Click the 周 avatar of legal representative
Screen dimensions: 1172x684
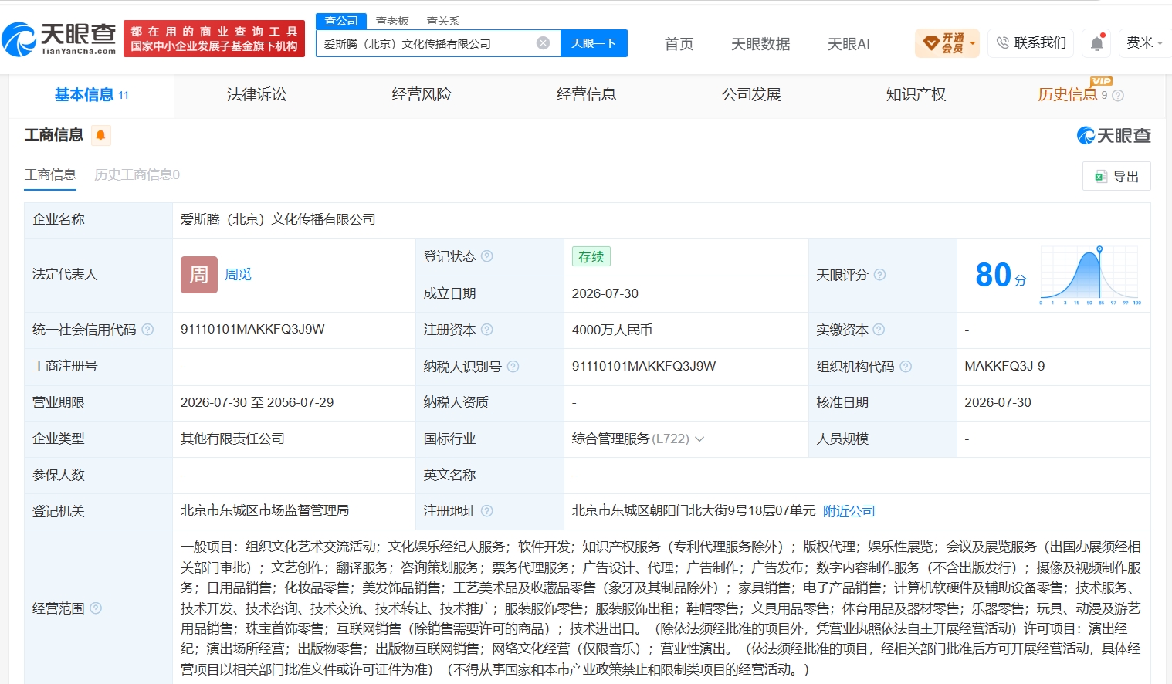point(199,275)
